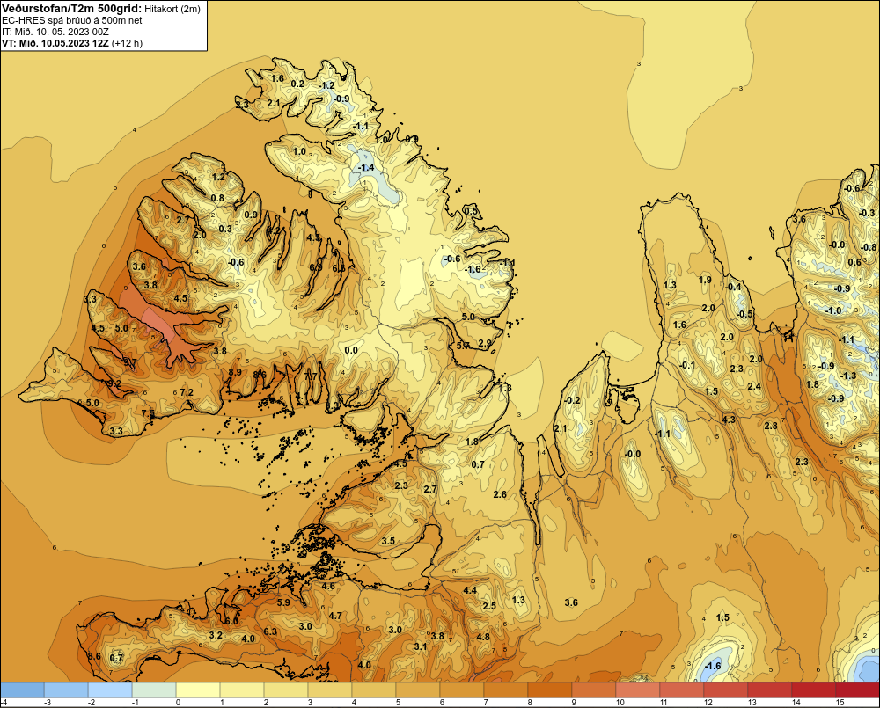Image resolution: width=880 pixels, height=708 pixels.
Task: Click the temperature value 4.7 on the southern peninsula
Action: pos(335,616)
